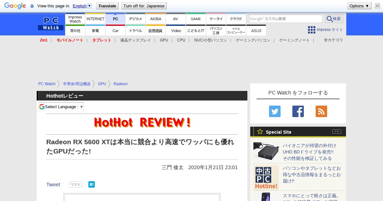Image resolution: width=383 pixels, height=201 pixels.
Task: Click the Twitter リスト button
Action: click(x=75, y=184)
